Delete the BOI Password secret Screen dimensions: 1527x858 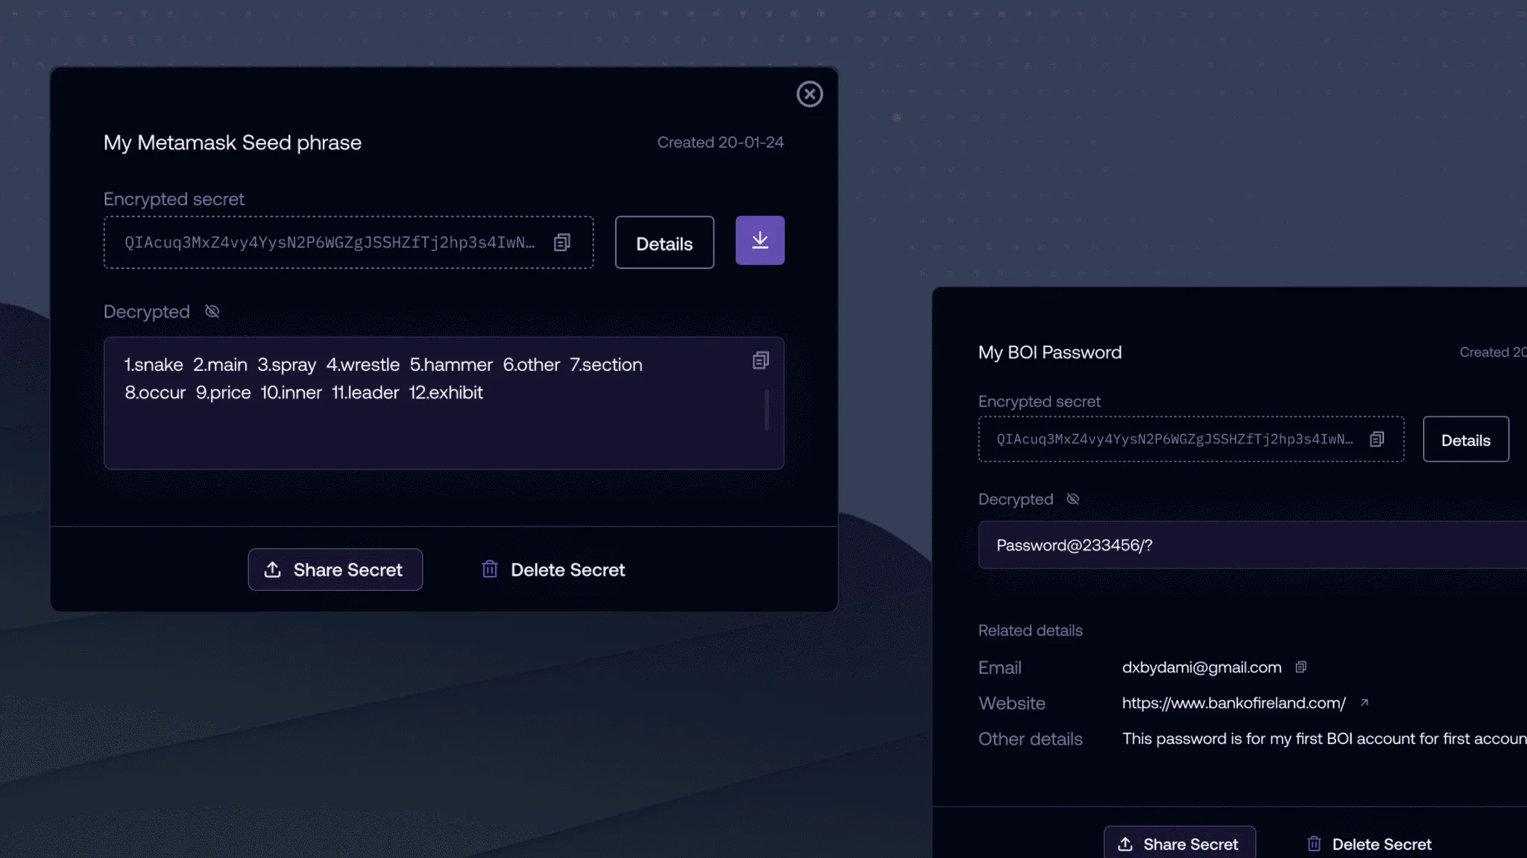click(x=1370, y=844)
